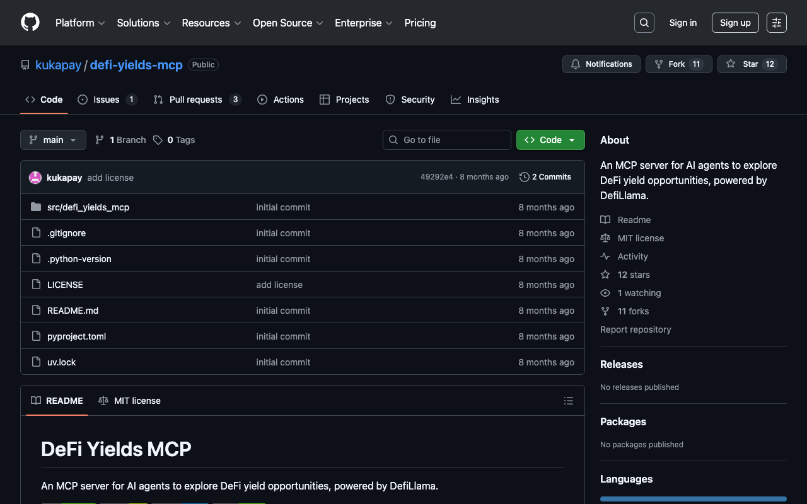Screen dimensions: 807x504
Task: Star the defi-yields-mcp repository
Action: 743,64
